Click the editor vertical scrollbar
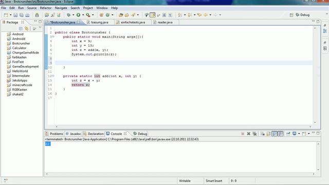Viewport: 329px width, 185px height. point(315,75)
